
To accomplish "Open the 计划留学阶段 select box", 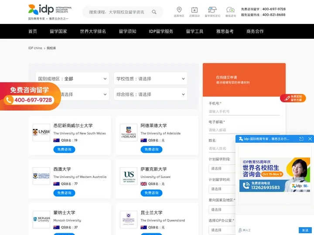I will [x=222, y=169].
